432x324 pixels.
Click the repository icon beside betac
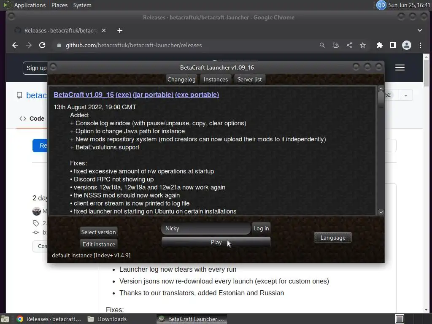pyautogui.click(x=19, y=95)
